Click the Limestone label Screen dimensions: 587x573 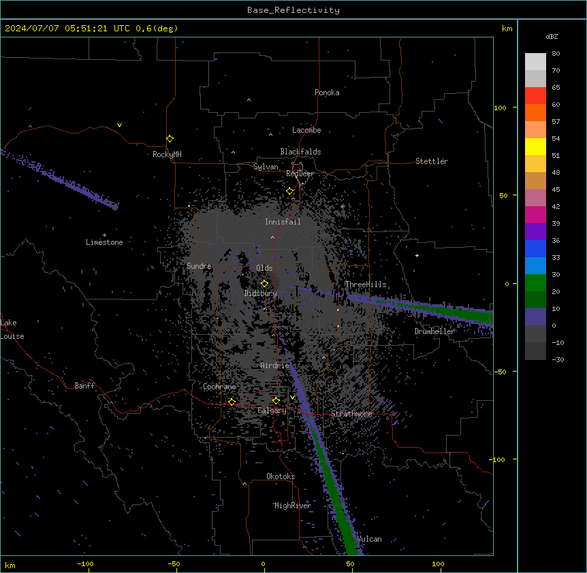point(104,242)
